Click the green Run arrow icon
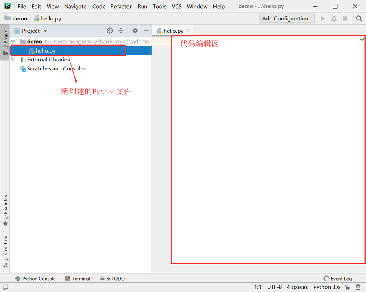Viewport: 366px width, 292px height. (x=323, y=18)
